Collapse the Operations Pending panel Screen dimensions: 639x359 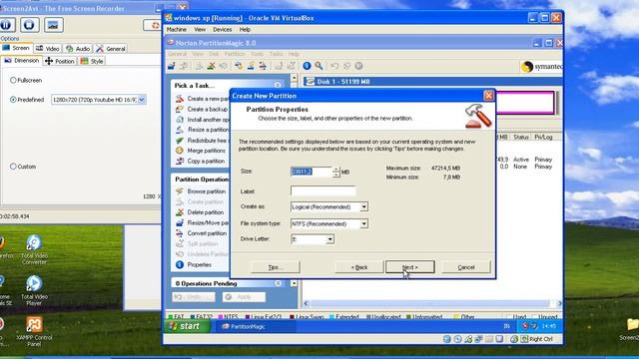278,283
